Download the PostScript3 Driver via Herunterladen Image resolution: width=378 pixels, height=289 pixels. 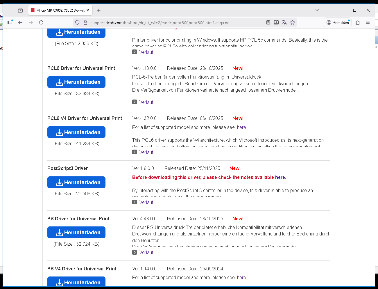(x=76, y=182)
